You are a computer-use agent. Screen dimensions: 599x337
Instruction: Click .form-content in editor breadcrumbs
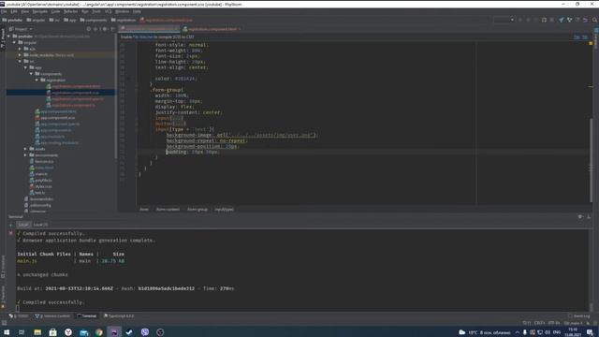tap(168, 210)
